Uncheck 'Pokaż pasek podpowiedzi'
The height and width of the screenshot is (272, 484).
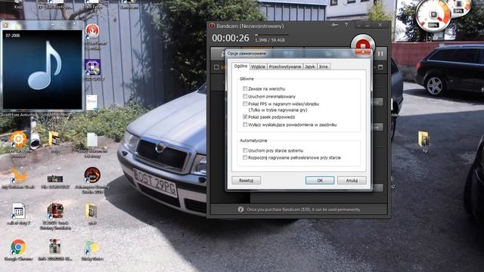245,117
